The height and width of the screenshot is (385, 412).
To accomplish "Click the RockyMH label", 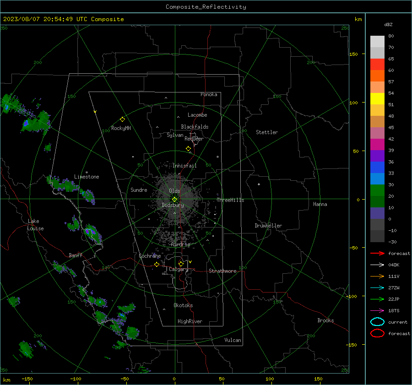I will pyautogui.click(x=121, y=128).
